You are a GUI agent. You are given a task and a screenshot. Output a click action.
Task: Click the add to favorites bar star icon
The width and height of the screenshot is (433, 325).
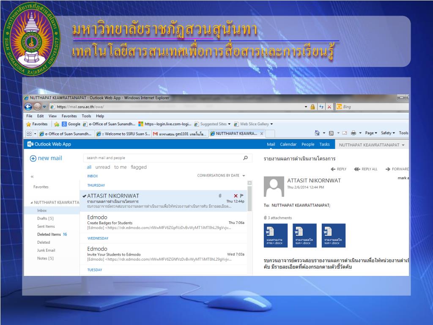57,124
